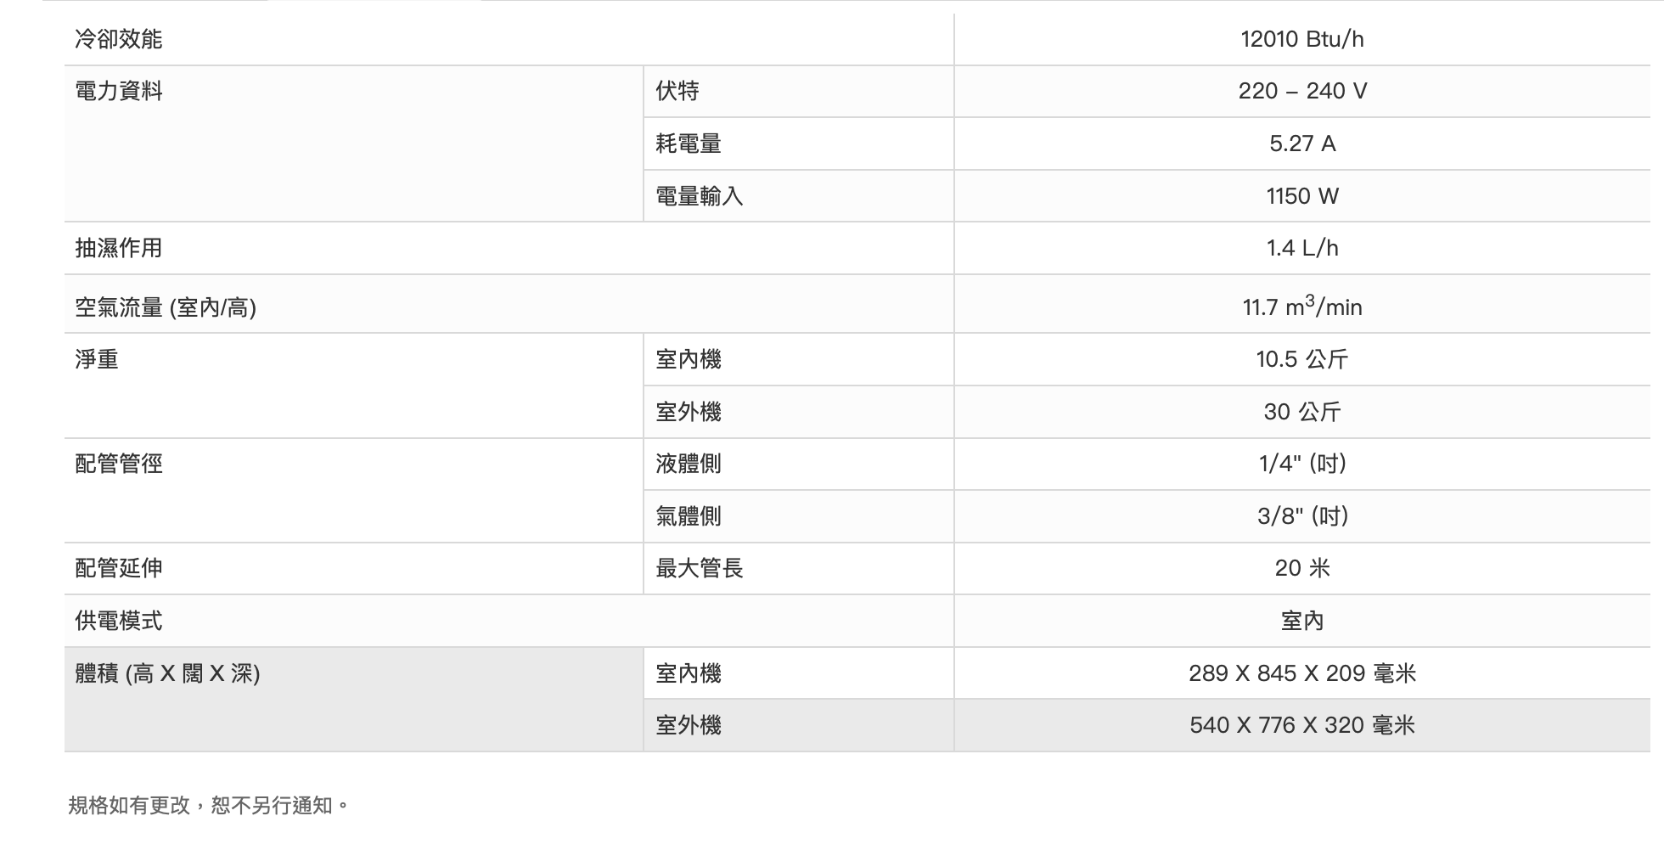Click the 5.27 A current value

point(1301,143)
